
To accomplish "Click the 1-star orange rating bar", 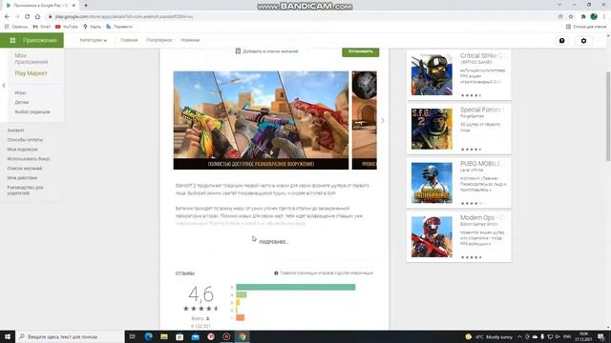I will tap(240, 317).
